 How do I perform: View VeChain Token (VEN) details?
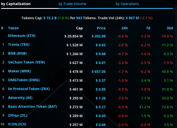click(26, 62)
